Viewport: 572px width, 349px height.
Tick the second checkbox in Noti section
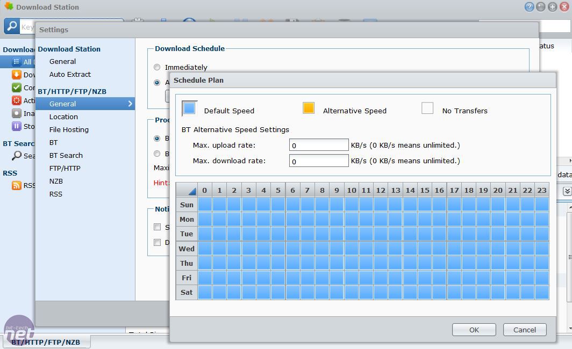tap(157, 242)
